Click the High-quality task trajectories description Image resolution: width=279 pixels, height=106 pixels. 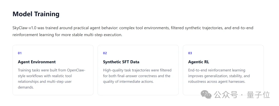[137, 76]
